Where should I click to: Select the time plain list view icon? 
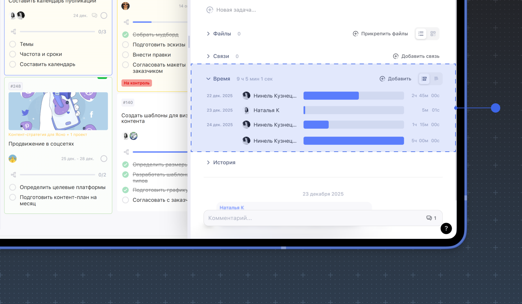tap(436, 79)
